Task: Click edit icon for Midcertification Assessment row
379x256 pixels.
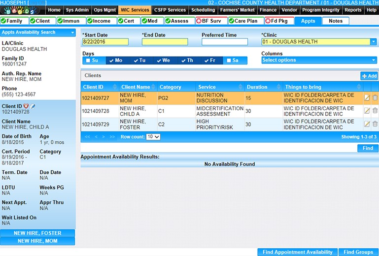Action: click(367, 111)
